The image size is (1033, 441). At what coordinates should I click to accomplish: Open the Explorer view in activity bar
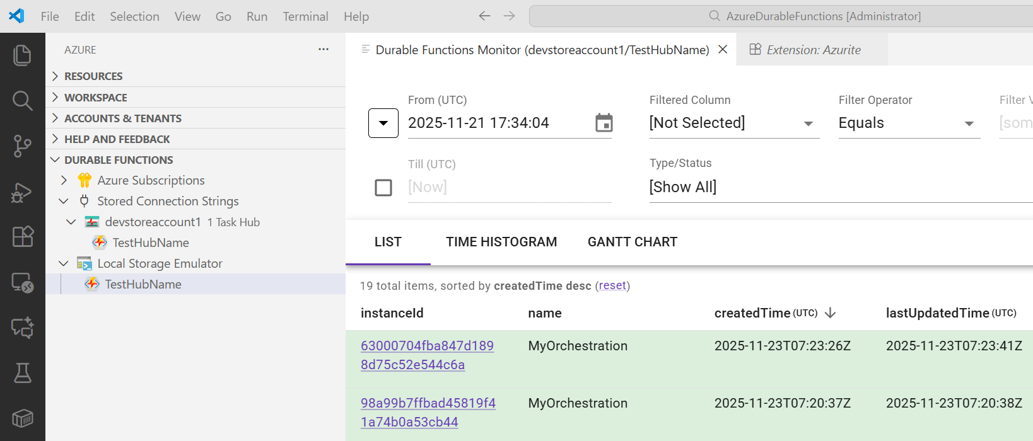22,55
